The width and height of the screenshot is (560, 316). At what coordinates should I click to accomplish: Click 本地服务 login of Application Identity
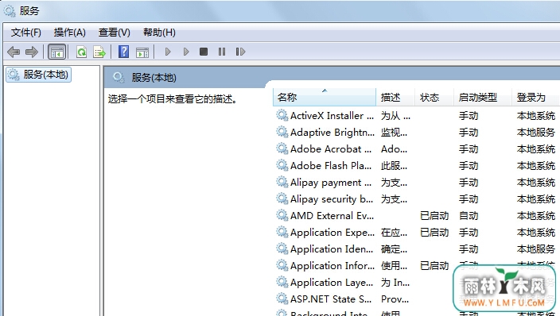pos(535,249)
